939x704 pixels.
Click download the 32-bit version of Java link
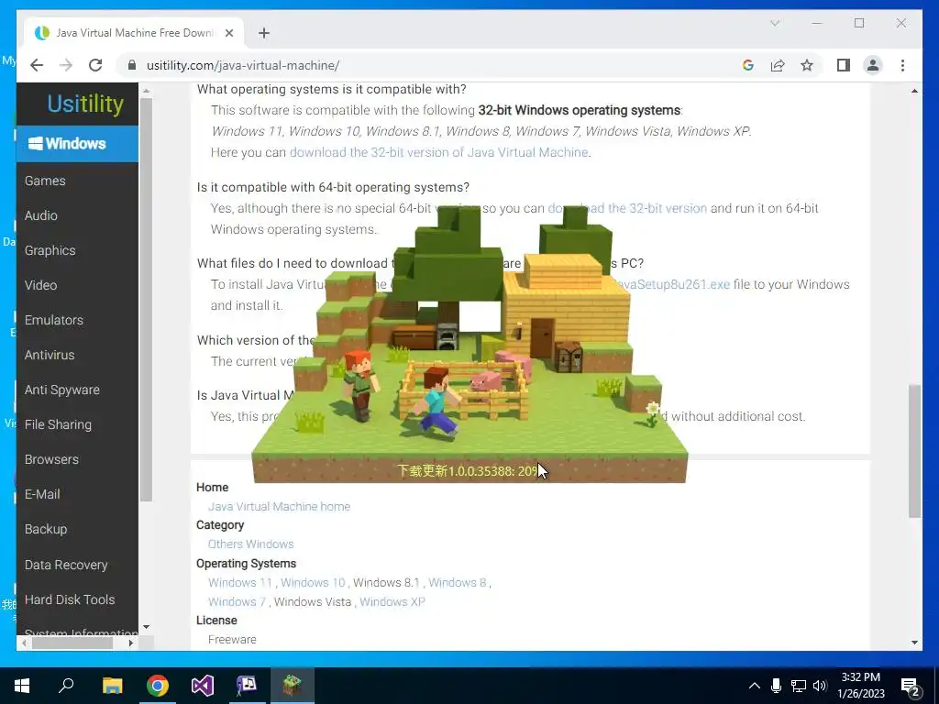(x=438, y=153)
